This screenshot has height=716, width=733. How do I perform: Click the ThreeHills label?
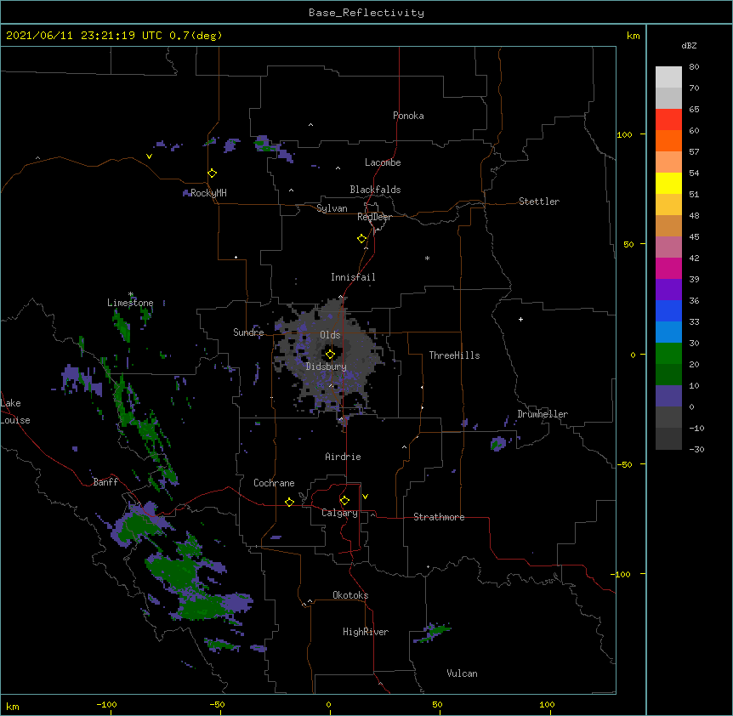pyautogui.click(x=454, y=355)
